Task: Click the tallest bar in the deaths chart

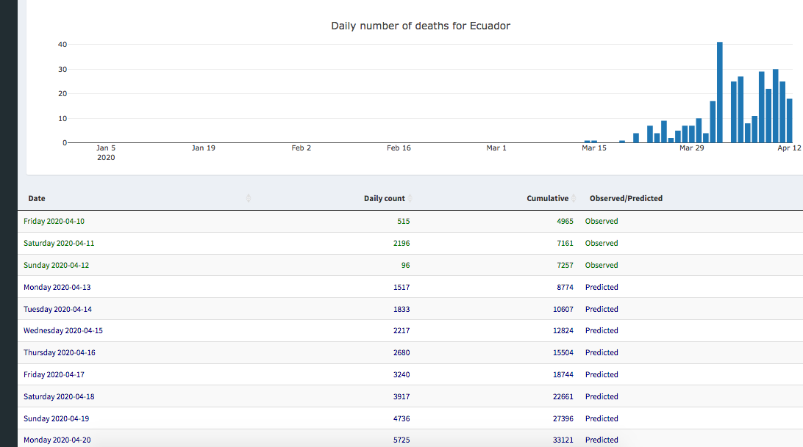Action: click(720, 92)
